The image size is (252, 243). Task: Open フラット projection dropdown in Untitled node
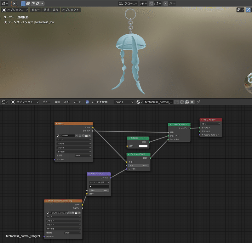[x=74, y=144]
